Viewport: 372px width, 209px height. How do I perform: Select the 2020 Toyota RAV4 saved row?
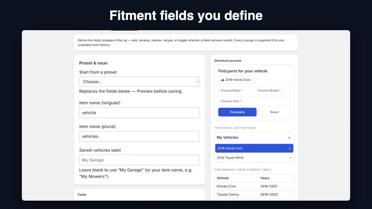[x=254, y=157]
